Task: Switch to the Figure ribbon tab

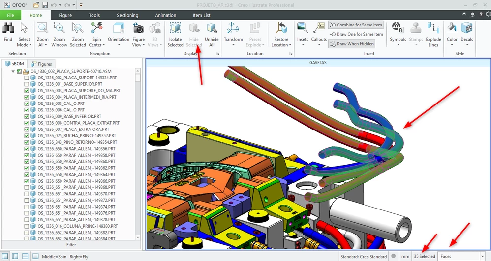Action: [x=65, y=15]
